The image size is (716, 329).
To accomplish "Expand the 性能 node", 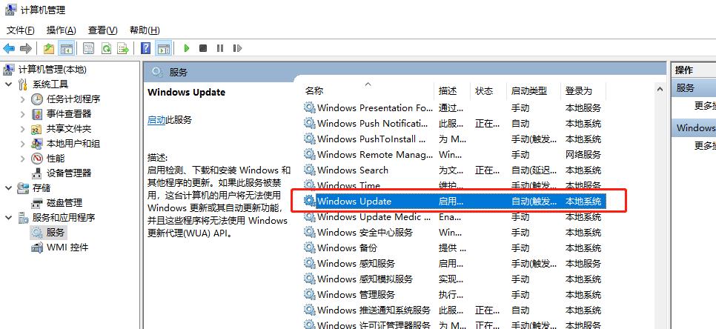I will point(22,159).
